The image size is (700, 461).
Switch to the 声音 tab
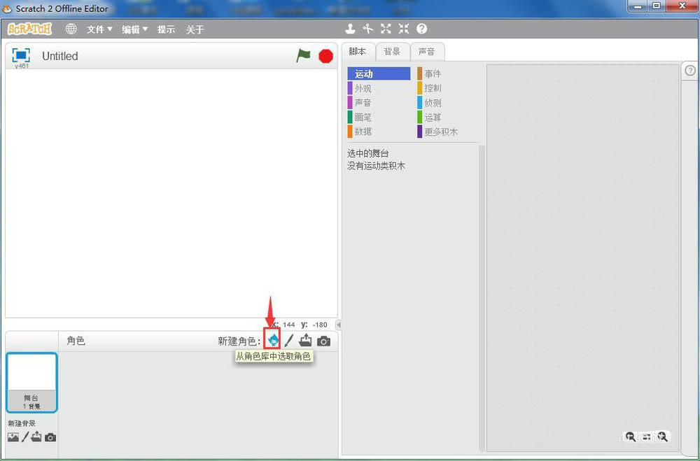[428, 51]
